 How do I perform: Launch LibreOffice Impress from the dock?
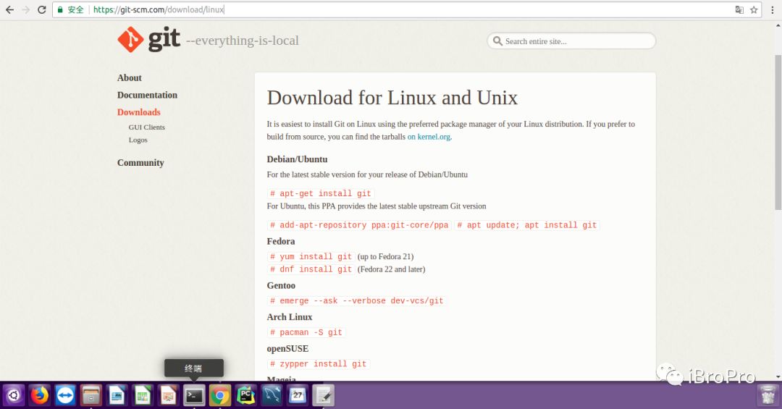click(x=169, y=396)
